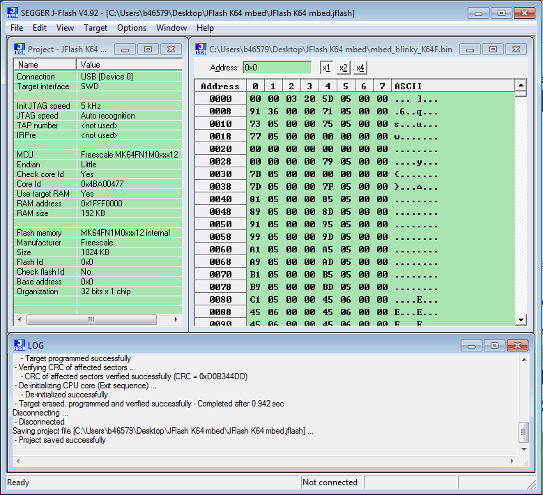
Task: Click hex view scroll down arrow
Action: (x=521, y=320)
